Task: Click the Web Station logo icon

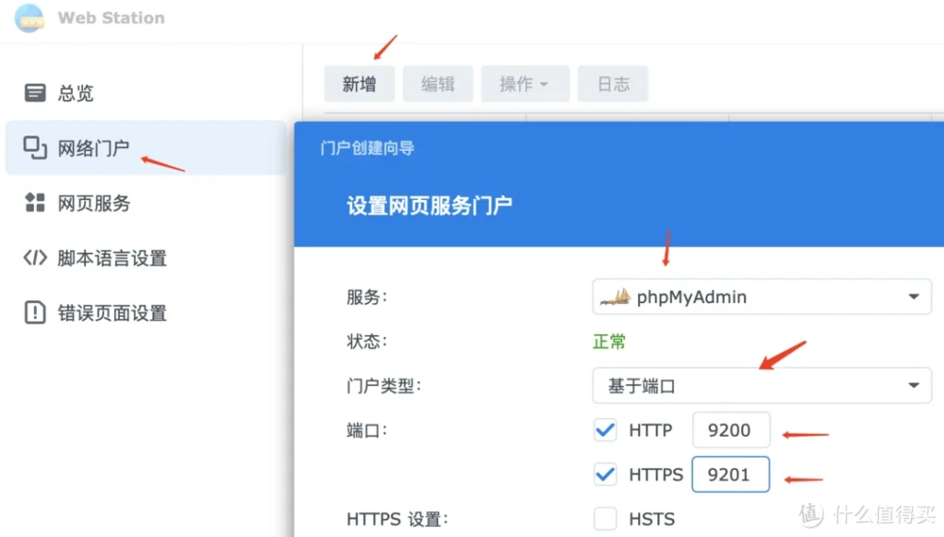Action: tap(29, 18)
